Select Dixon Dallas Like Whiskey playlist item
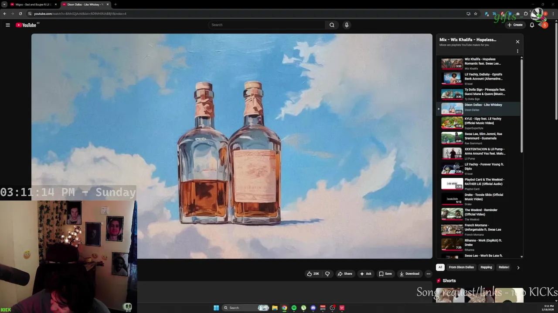 point(479,109)
